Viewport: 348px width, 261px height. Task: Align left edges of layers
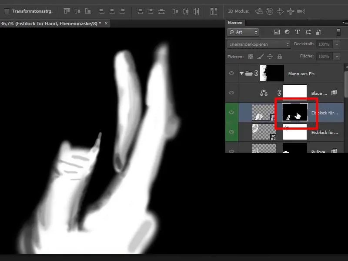click(x=101, y=11)
